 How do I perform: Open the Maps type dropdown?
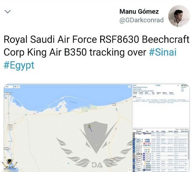[8, 87]
